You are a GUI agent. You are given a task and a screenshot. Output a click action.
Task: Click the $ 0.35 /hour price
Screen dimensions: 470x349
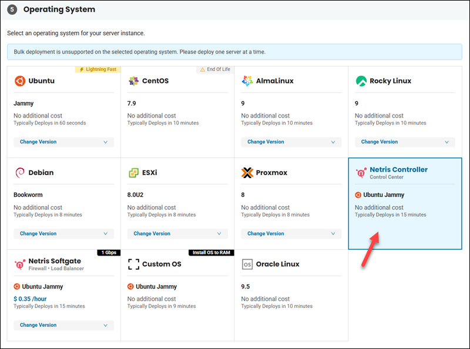tap(30, 299)
